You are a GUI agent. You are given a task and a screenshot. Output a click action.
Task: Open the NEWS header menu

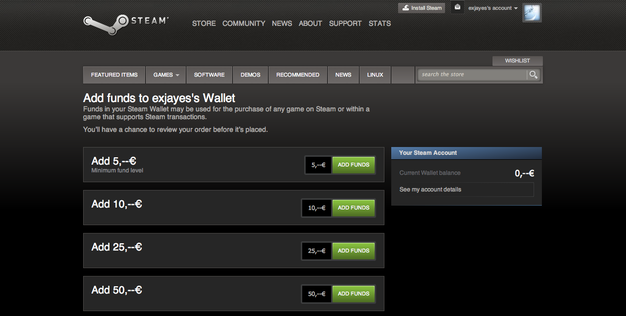pos(282,23)
